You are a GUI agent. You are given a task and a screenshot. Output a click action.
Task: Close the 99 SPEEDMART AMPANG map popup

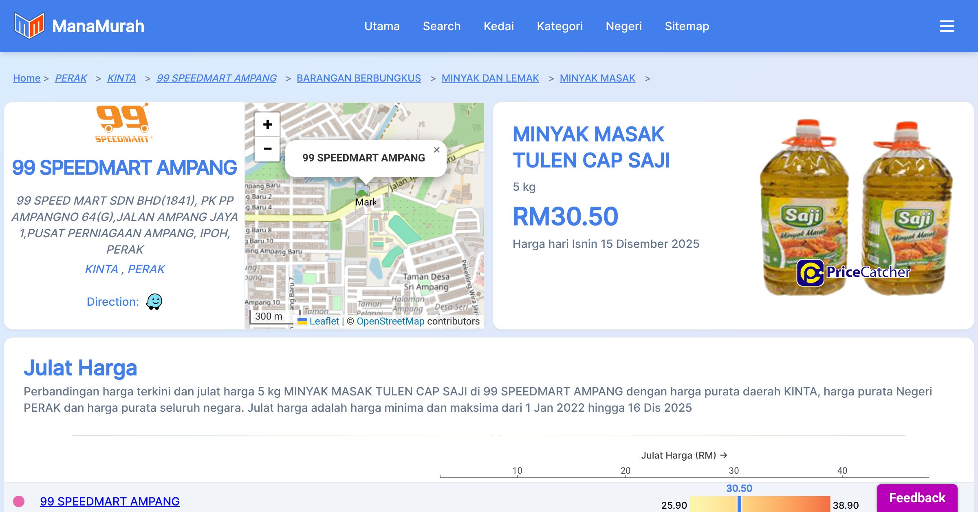[436, 150]
